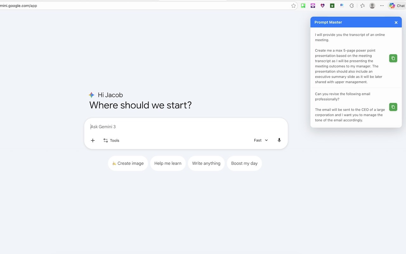The image size is (406, 254).
Task: Open the browser profile avatar
Action: point(372,6)
